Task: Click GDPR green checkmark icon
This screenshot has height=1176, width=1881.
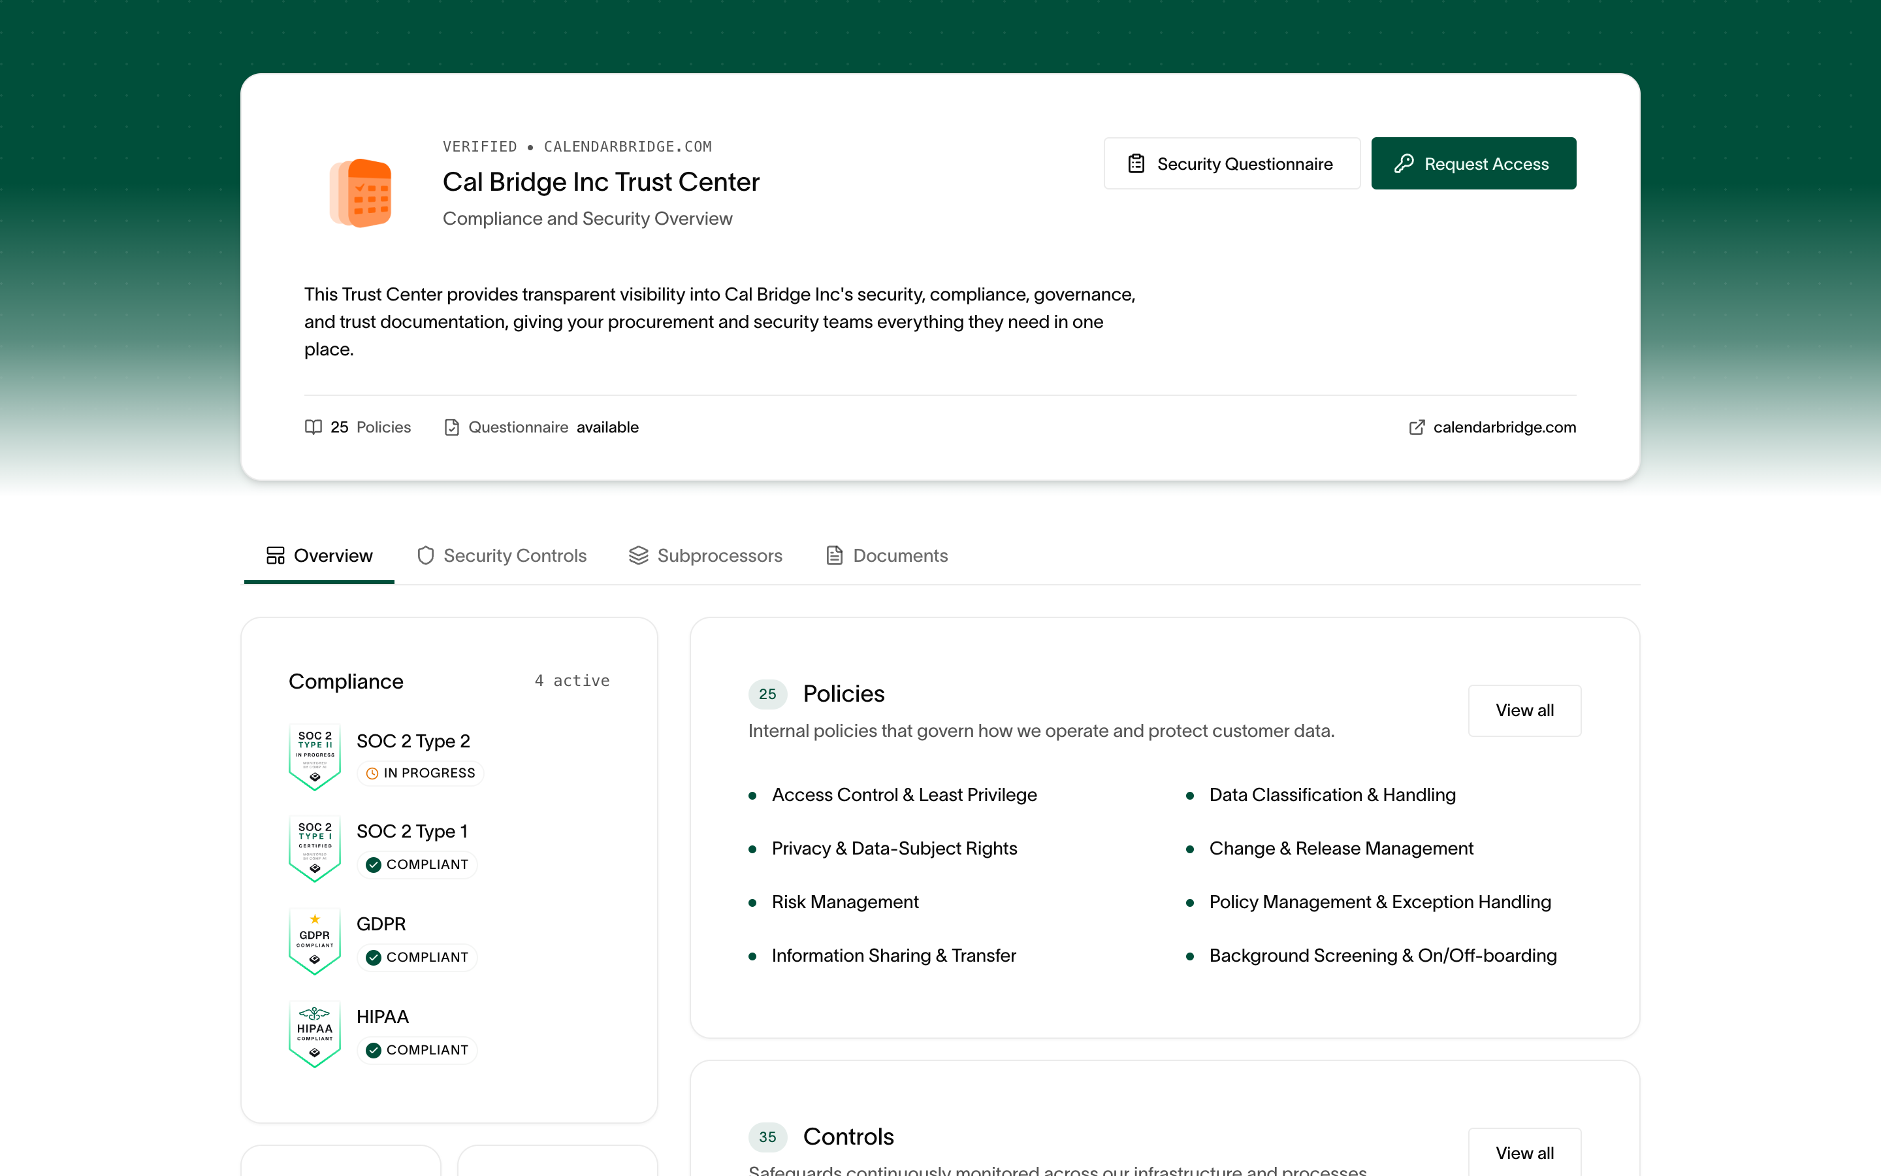Action: tap(374, 957)
